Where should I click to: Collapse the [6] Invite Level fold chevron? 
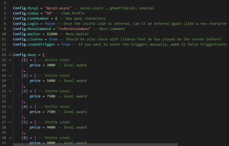(x=10, y=138)
